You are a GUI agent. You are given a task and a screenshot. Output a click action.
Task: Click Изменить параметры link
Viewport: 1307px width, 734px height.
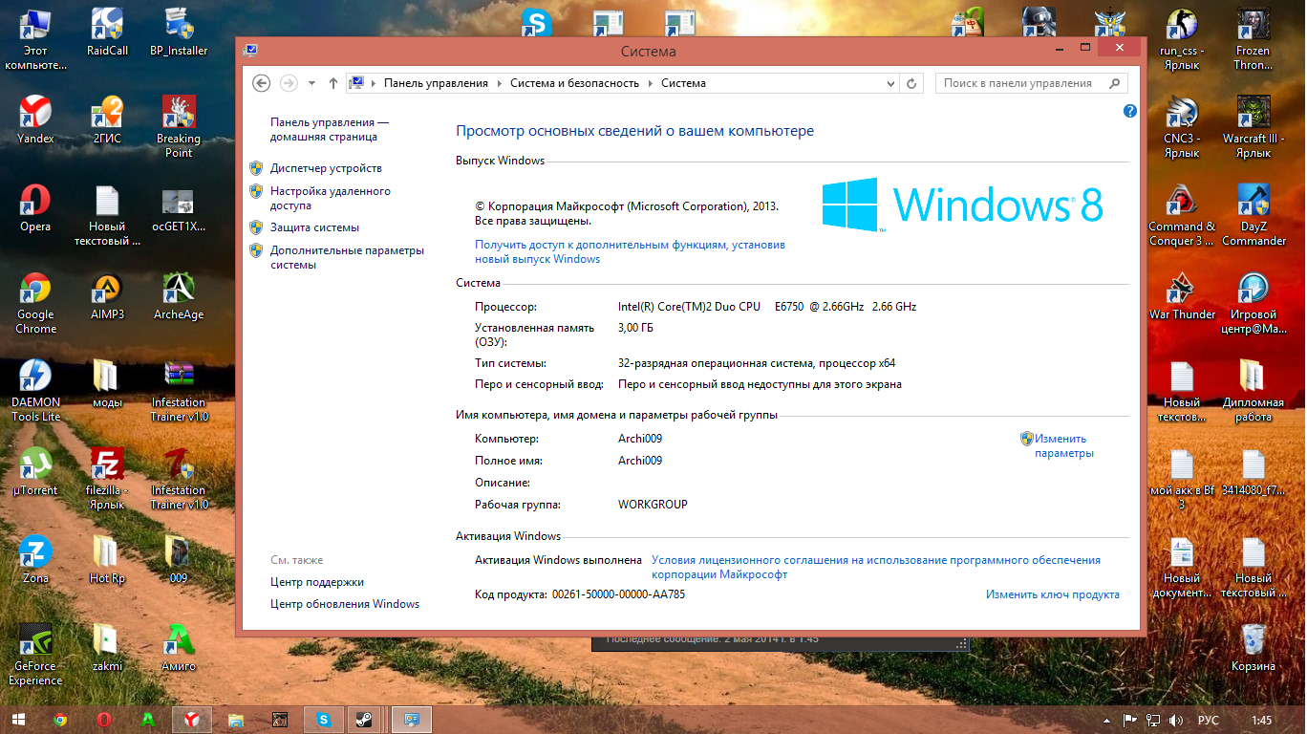(x=1063, y=445)
